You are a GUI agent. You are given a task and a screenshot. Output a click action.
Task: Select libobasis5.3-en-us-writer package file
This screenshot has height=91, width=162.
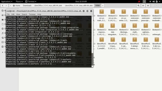[124, 15]
